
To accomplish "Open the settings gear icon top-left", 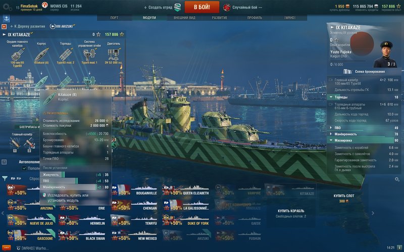I will [7, 7].
